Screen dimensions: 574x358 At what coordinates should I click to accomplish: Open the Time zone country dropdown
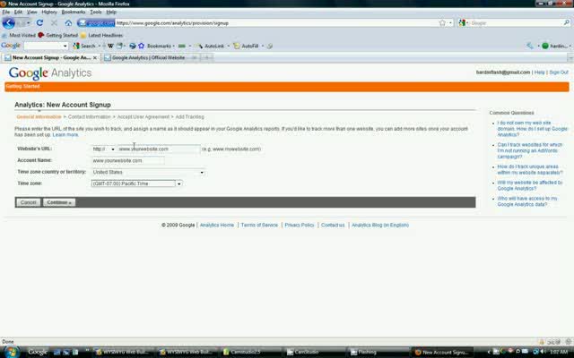click(148, 172)
